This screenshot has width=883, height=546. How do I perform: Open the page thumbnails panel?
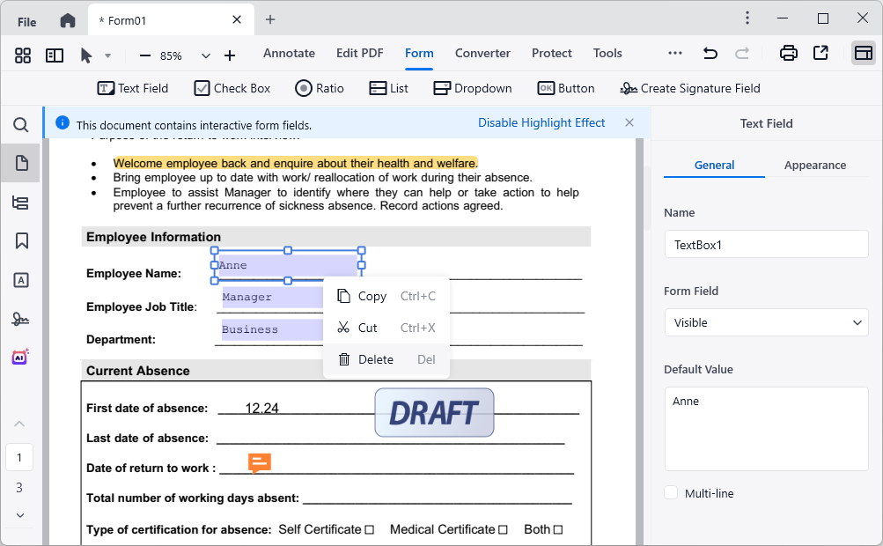tap(21, 162)
